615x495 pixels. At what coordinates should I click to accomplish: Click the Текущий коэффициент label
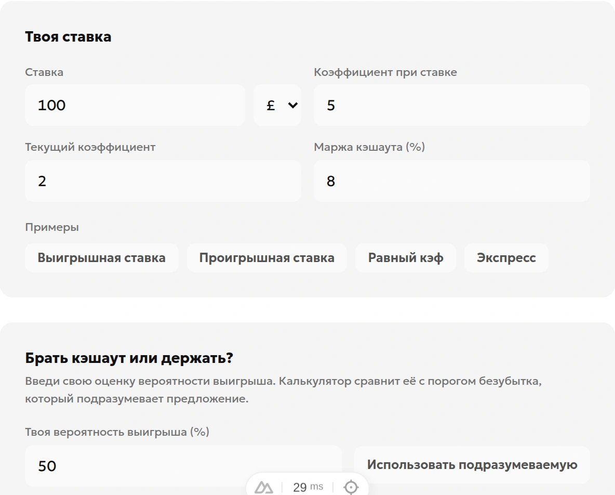coord(90,147)
